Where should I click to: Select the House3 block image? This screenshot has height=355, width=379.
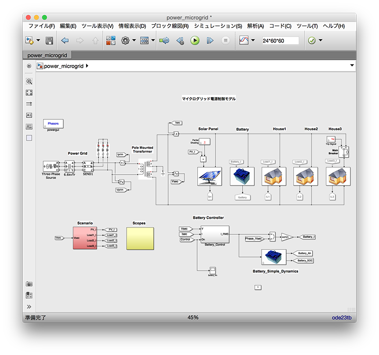point(338,177)
